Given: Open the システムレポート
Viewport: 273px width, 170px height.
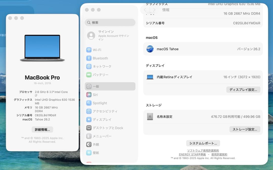Looking at the screenshot, I should 203,143.
